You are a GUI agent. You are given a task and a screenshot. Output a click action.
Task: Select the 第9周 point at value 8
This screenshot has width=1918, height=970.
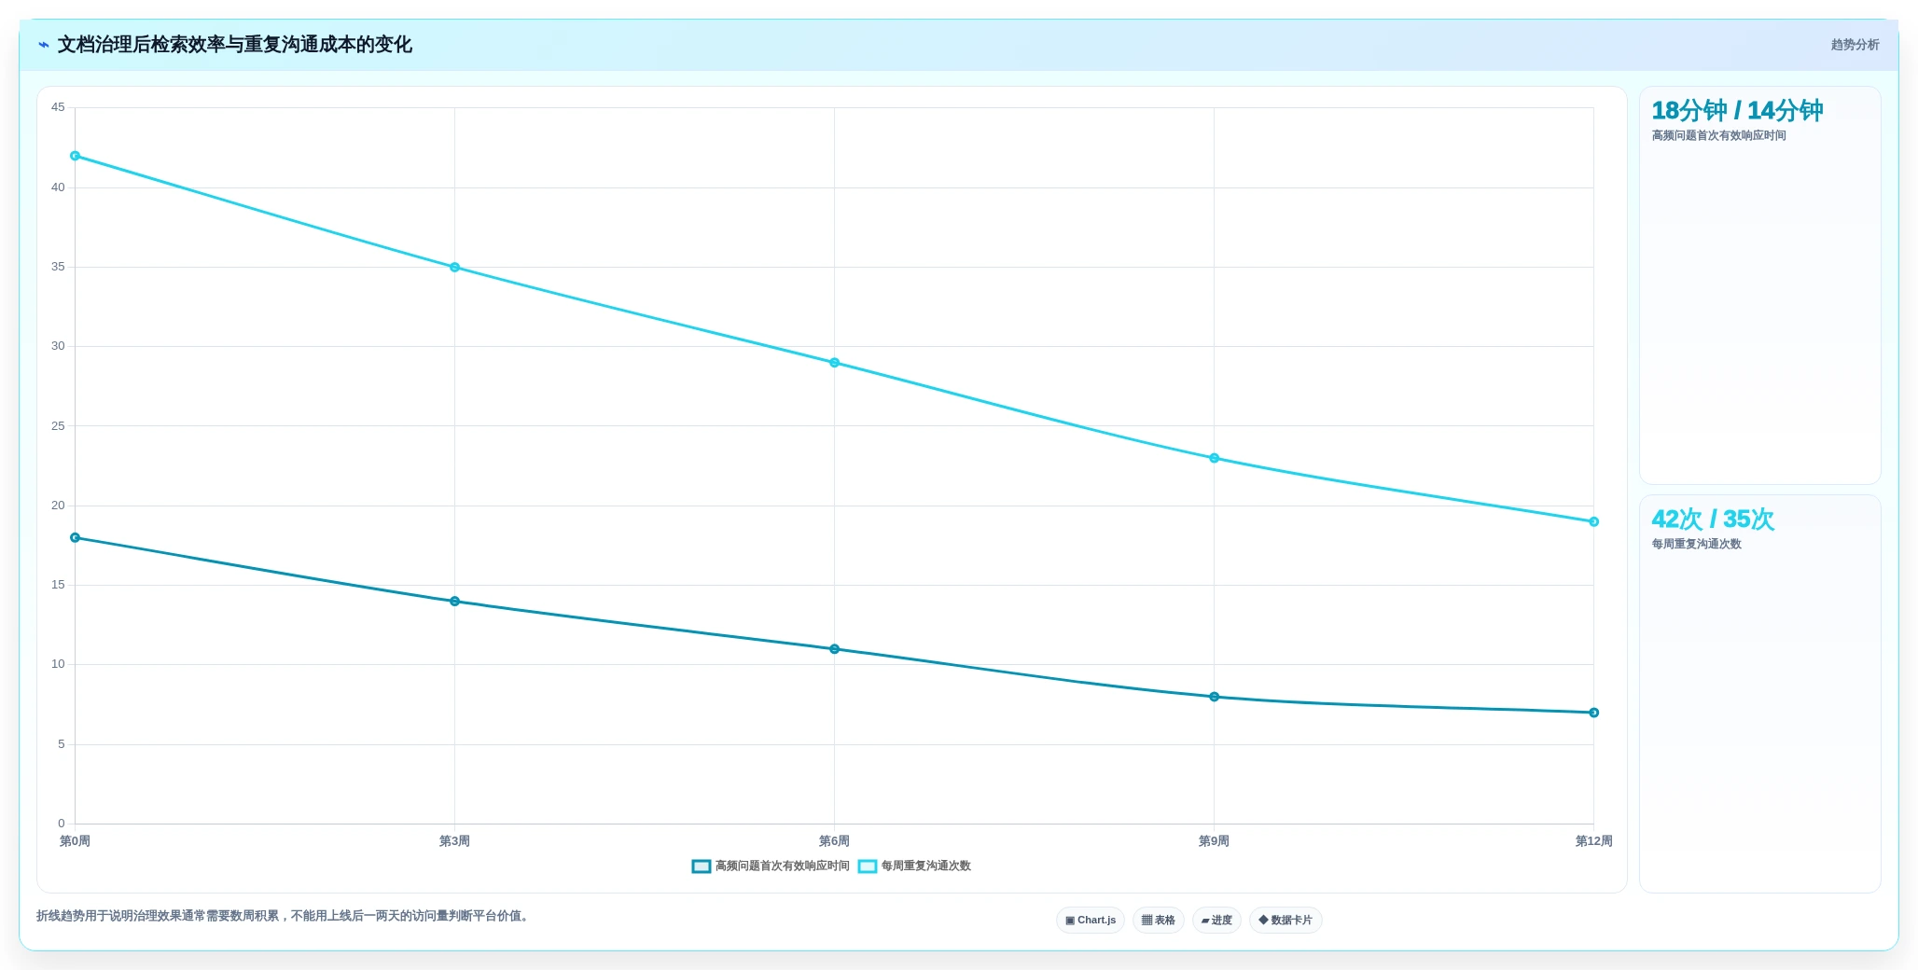[1215, 697]
